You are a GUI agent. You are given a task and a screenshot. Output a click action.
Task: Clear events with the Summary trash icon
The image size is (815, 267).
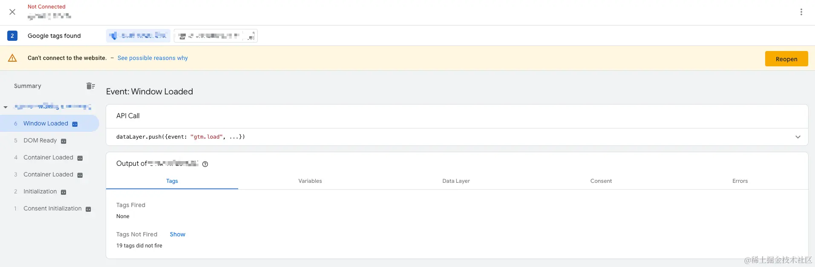pos(90,86)
